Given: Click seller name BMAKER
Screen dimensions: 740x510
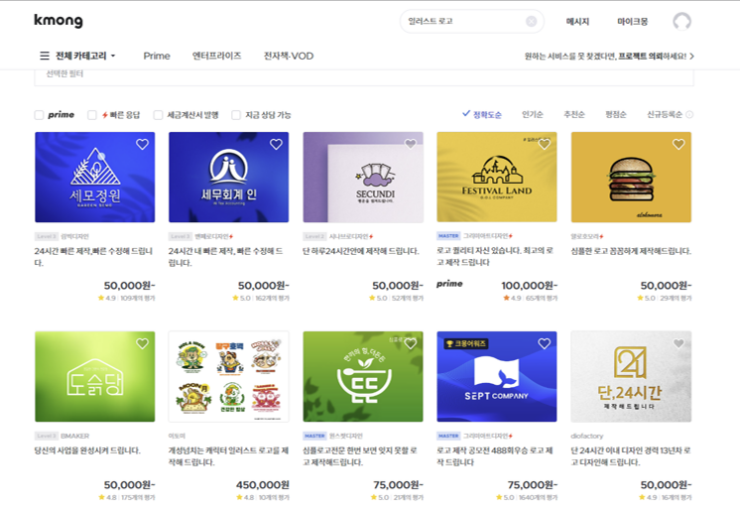Looking at the screenshot, I should [75, 436].
